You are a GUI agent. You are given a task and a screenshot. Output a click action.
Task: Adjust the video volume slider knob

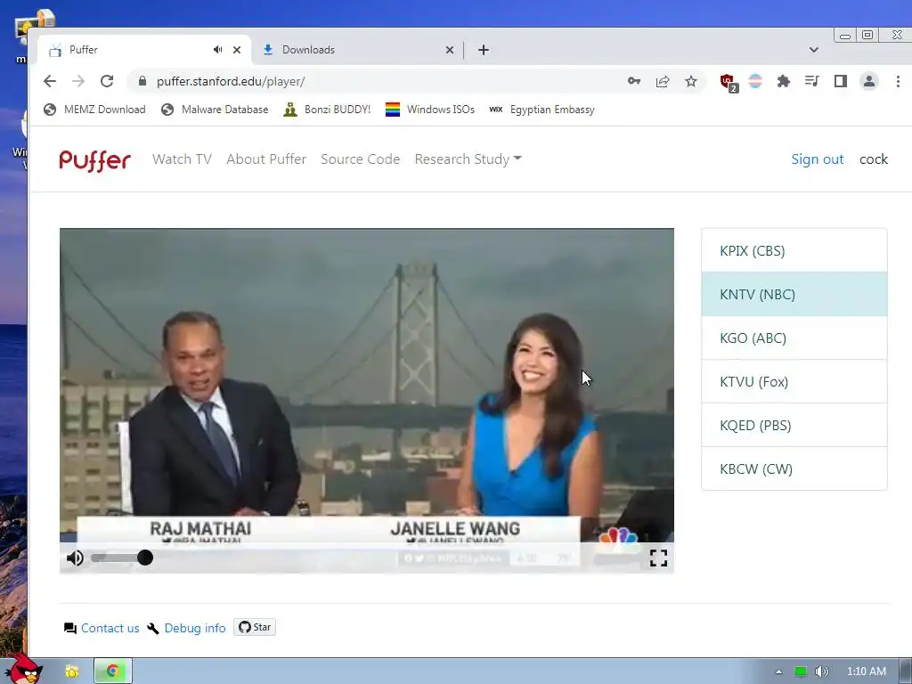click(x=145, y=558)
